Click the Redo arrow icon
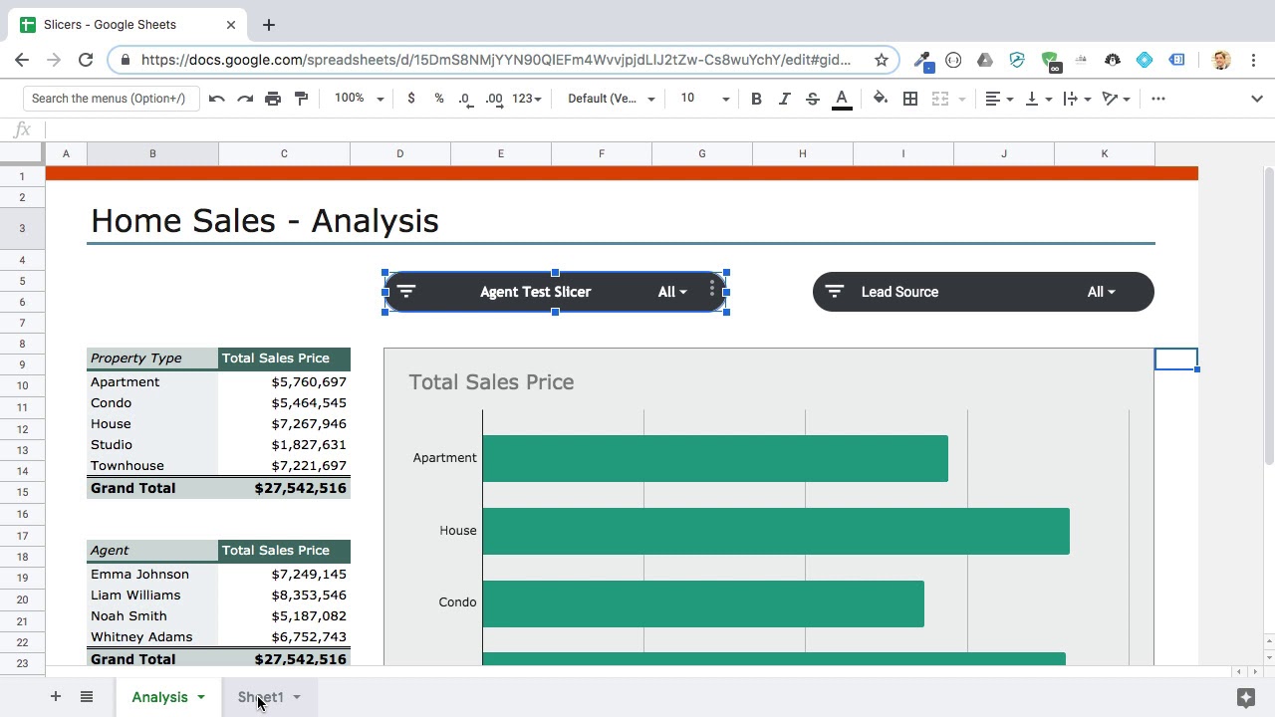The height and width of the screenshot is (717, 1275). [244, 99]
